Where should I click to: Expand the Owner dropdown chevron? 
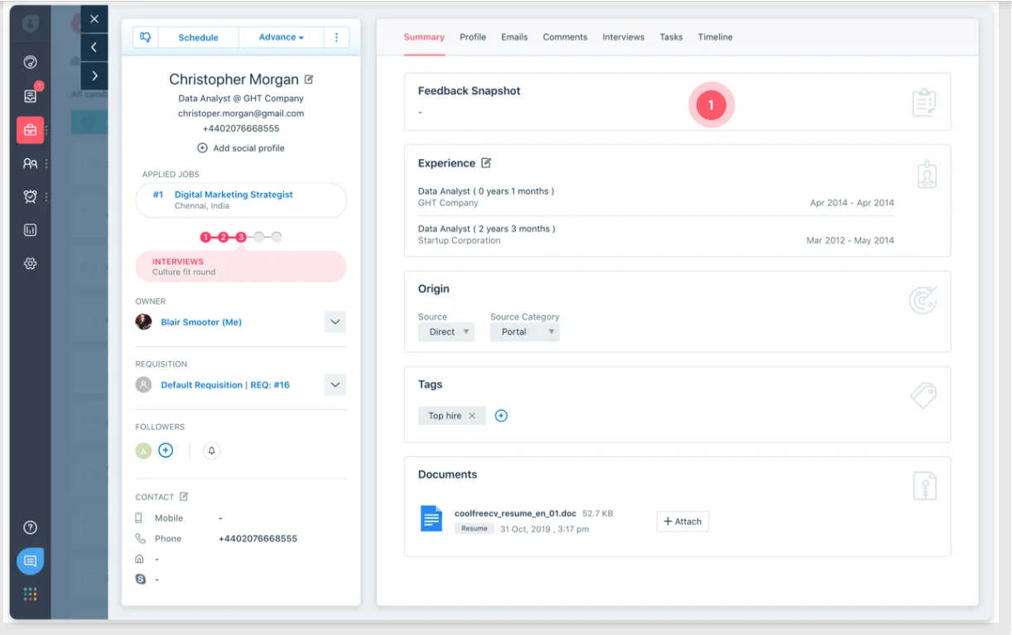point(335,322)
